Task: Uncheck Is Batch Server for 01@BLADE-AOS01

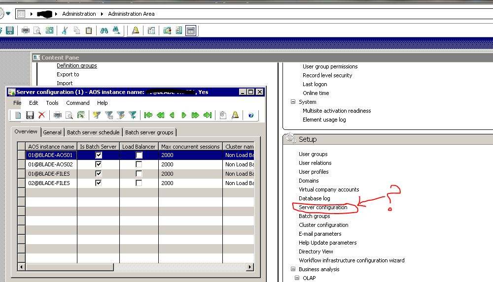Action: [x=99, y=155]
